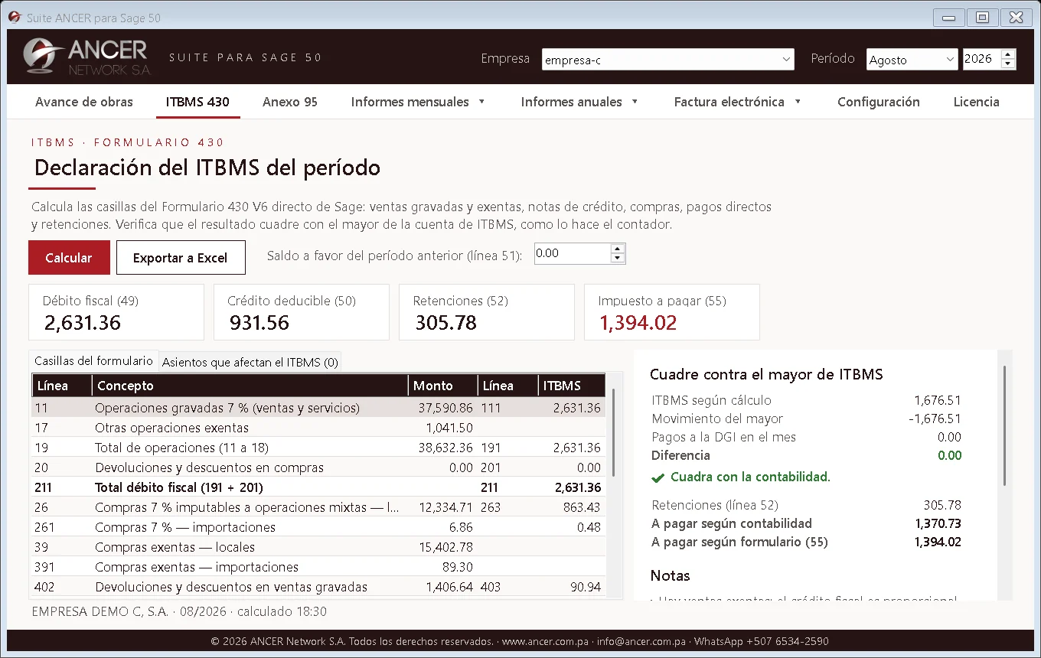Maximize the Suite ANCER window
This screenshot has width=1041, height=658.
983,17
